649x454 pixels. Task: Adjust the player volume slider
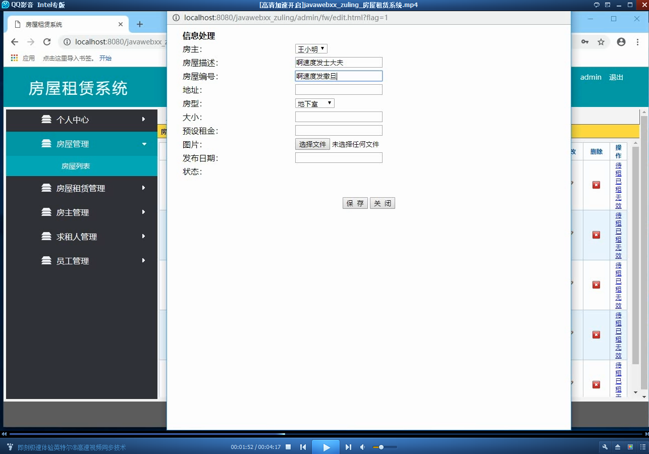(385, 447)
